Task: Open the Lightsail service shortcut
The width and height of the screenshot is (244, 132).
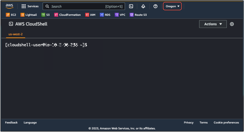Action: tap(29, 15)
